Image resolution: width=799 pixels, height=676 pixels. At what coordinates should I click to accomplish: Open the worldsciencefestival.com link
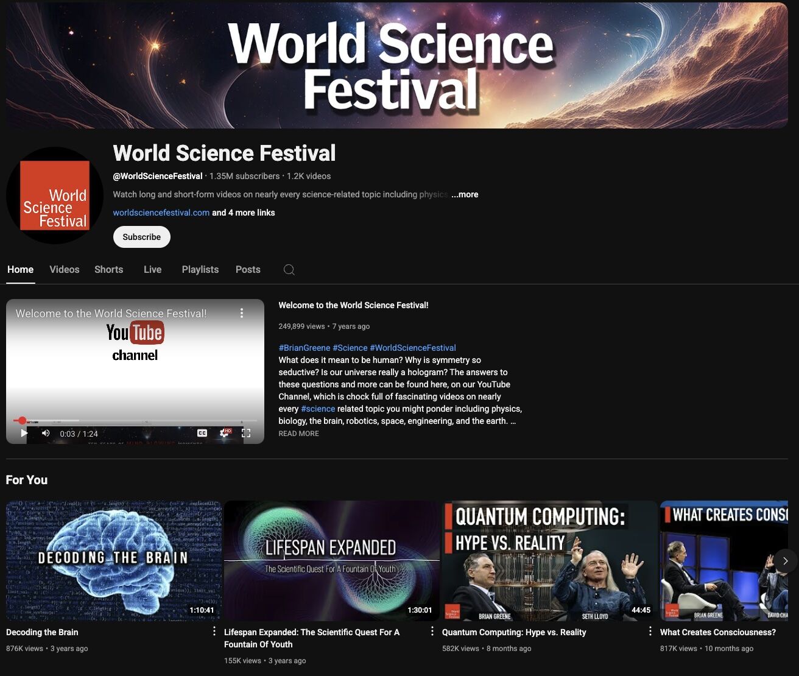pos(161,213)
